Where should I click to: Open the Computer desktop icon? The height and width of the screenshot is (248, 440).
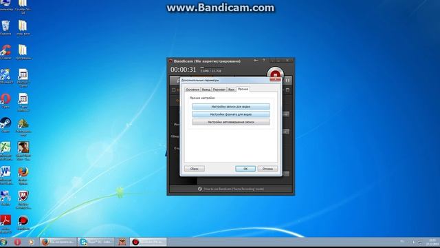point(5,5)
